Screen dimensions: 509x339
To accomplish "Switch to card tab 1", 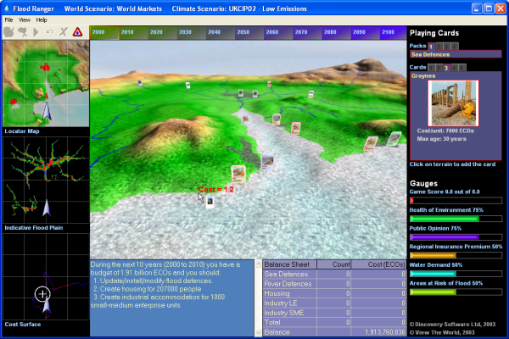I will coord(431,68).
